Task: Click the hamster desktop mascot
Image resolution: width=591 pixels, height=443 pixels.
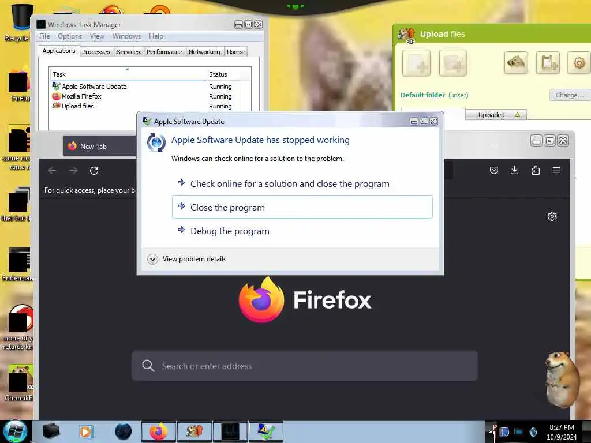Action: click(562, 378)
